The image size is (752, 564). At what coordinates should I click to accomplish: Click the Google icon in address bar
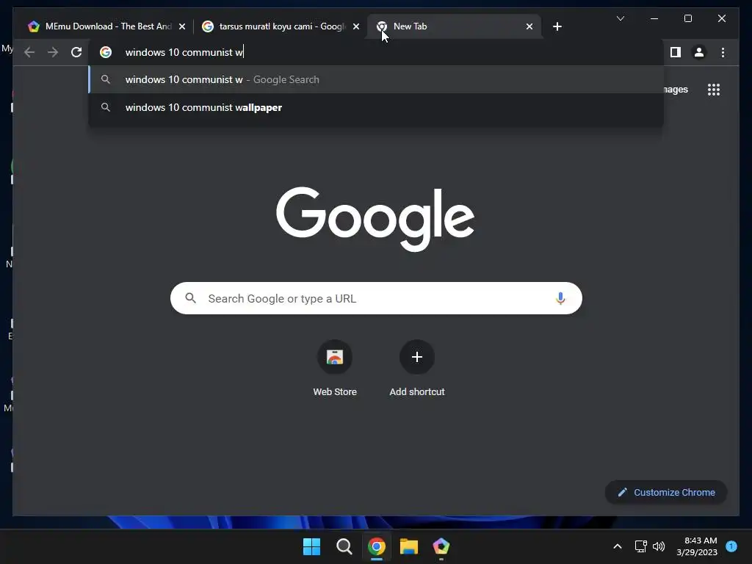(106, 52)
